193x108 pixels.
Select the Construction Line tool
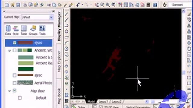tap(67, 20)
